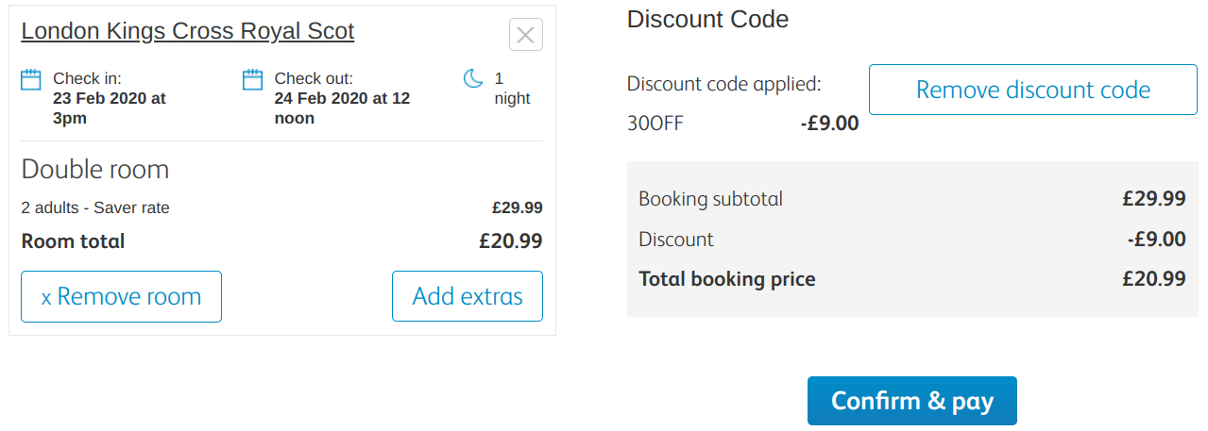Click the Booking subtotal row label
1208x431 pixels.
click(710, 199)
